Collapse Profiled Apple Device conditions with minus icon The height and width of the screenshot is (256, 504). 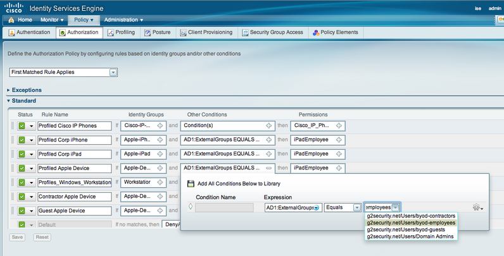coord(268,168)
